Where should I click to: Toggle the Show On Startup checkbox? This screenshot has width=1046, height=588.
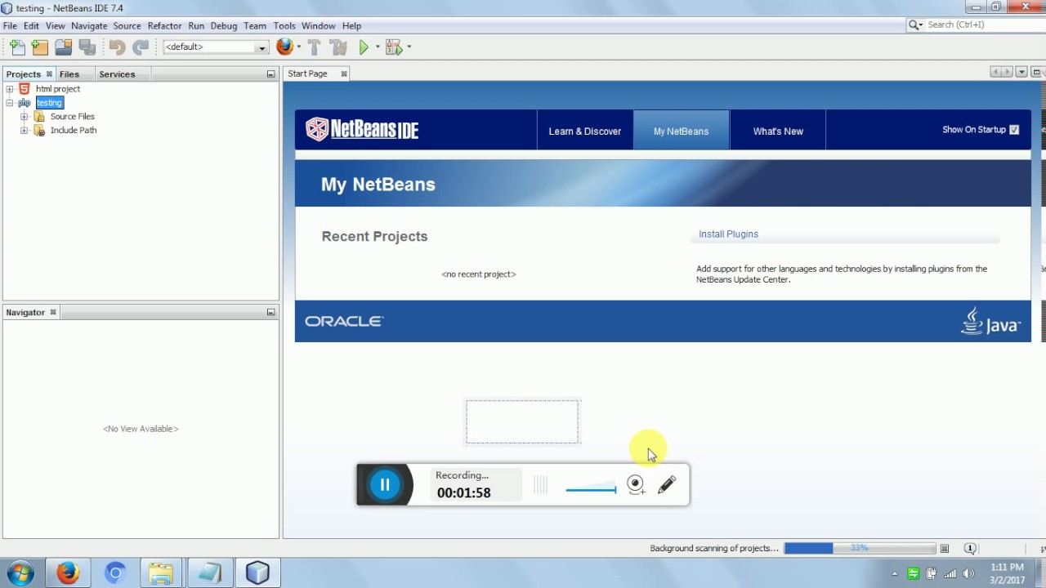pos(1014,130)
